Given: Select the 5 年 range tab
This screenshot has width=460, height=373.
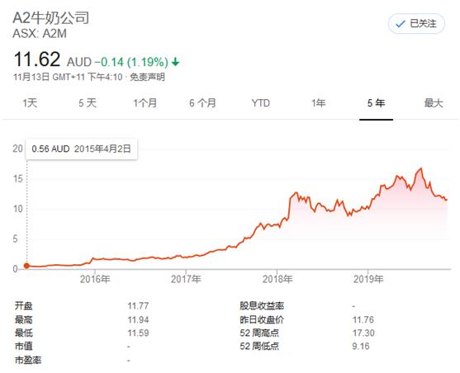Looking at the screenshot, I should click(x=376, y=103).
